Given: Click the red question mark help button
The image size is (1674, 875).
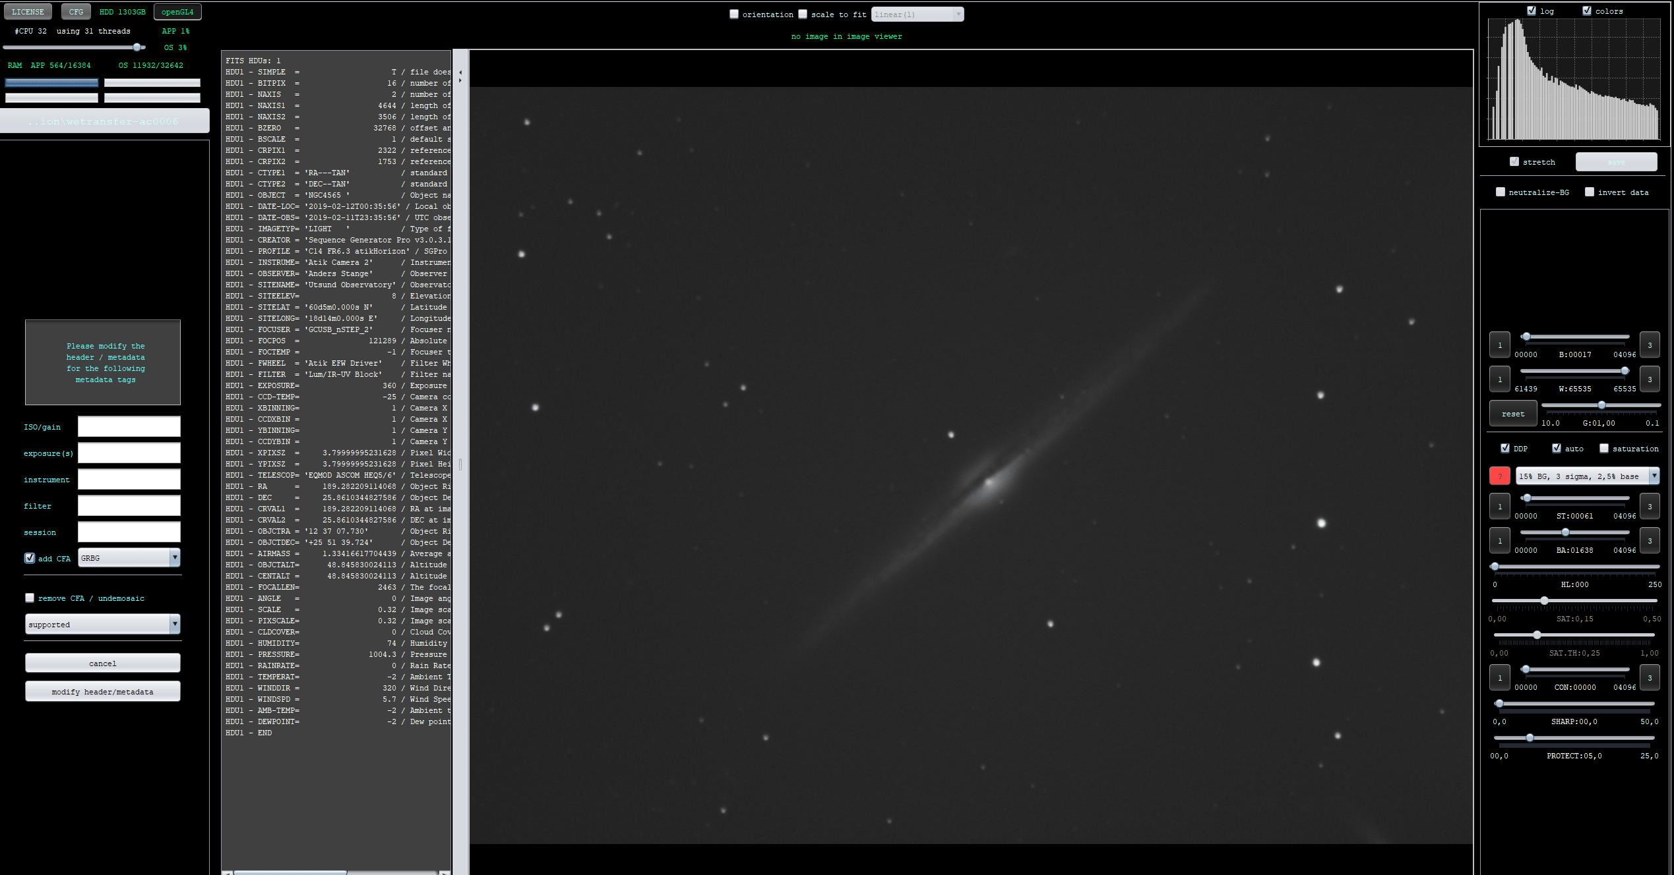Looking at the screenshot, I should [x=1499, y=476].
